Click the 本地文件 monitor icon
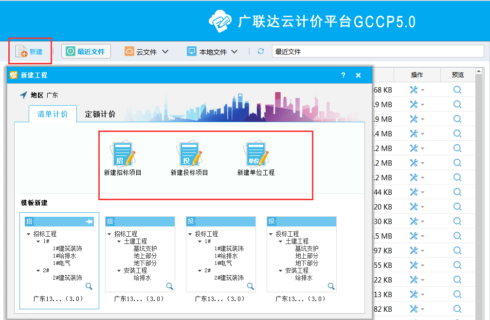Image resolution: width=490 pixels, height=320 pixels. click(x=191, y=51)
